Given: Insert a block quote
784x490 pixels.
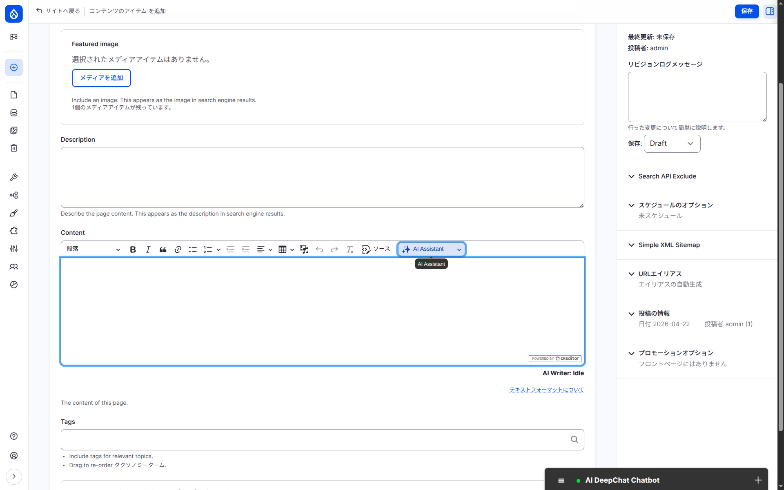Looking at the screenshot, I should pos(163,249).
